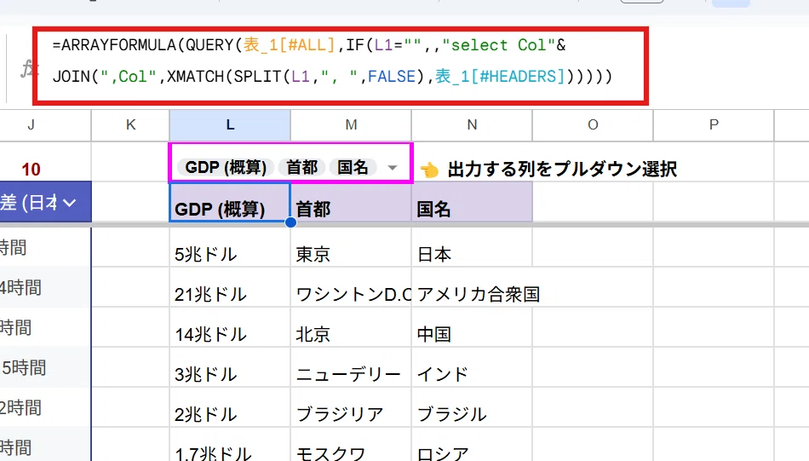Click the pointing hand emoji beside the dropdown
This screenshot has width=809, height=461.
(429, 170)
